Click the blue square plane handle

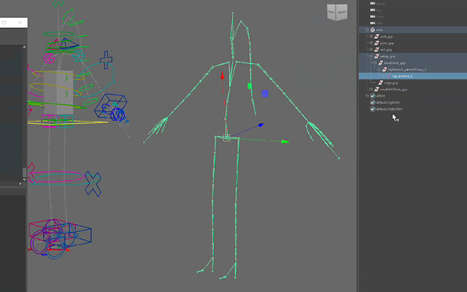pyautogui.click(x=265, y=94)
